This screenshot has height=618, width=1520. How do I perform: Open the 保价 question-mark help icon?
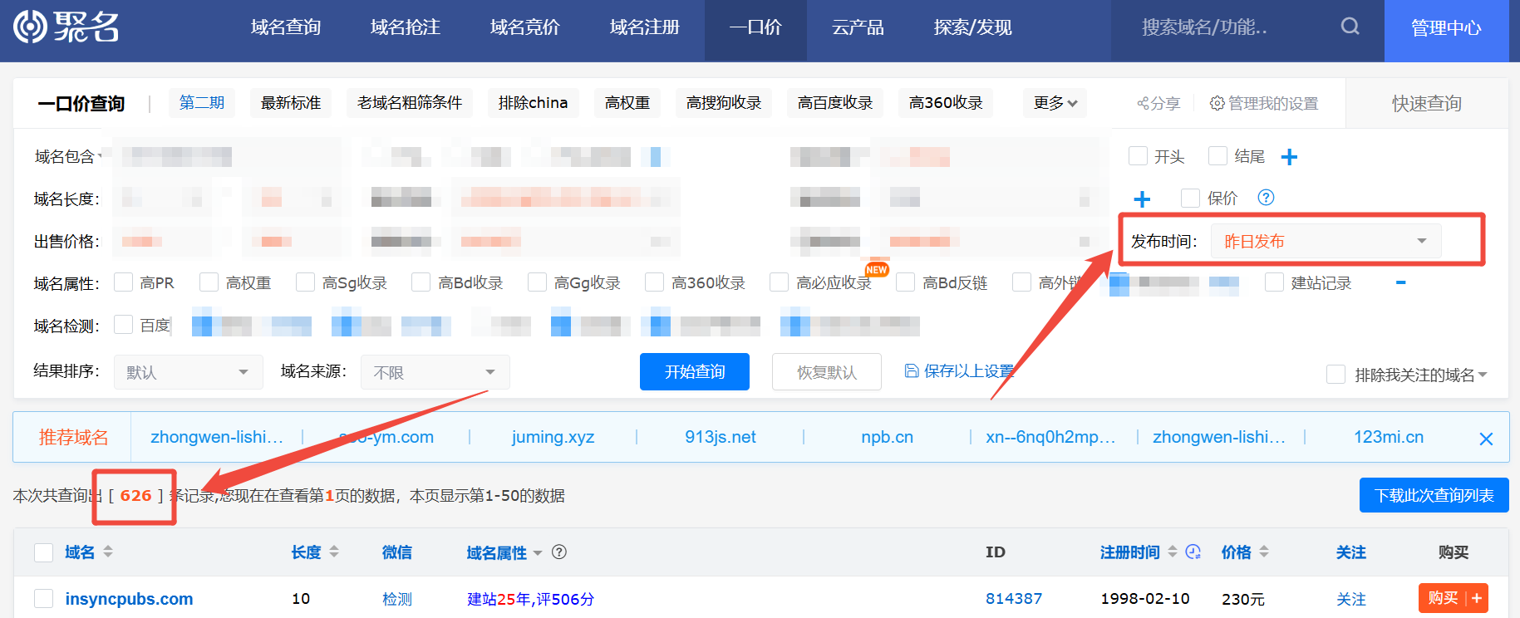[1266, 197]
